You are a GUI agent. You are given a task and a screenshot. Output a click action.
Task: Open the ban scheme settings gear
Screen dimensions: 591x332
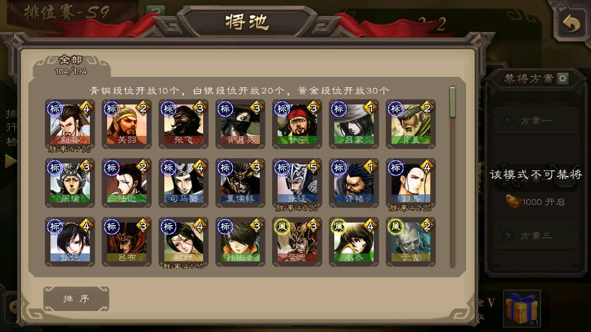[x=562, y=78]
